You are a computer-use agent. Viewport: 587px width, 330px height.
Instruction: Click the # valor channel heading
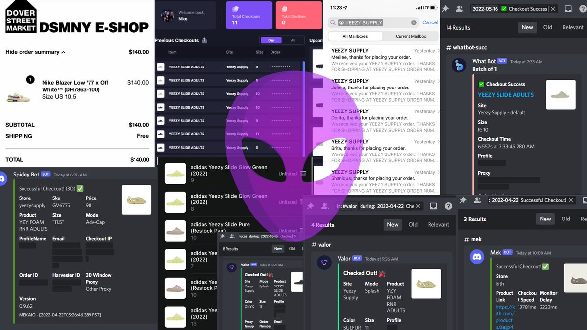click(321, 245)
